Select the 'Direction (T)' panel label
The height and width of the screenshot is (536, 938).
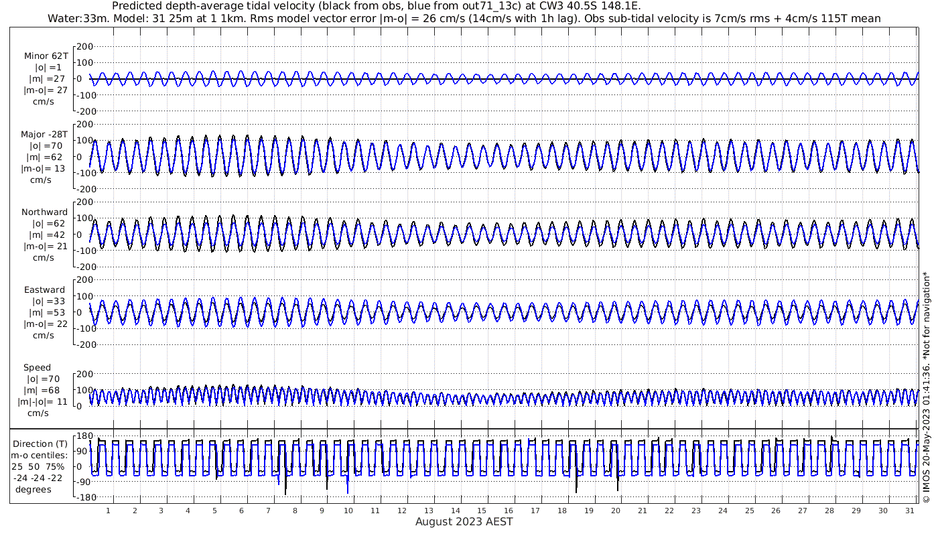[40, 444]
